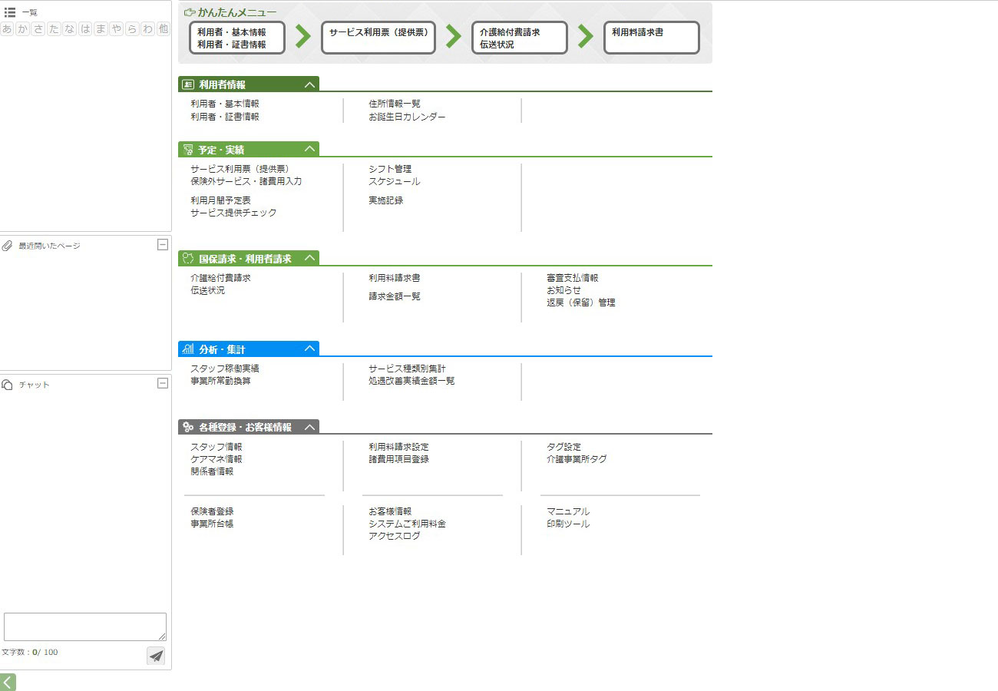Open the お誕生日カレンダー link
998x691 pixels.
(407, 117)
